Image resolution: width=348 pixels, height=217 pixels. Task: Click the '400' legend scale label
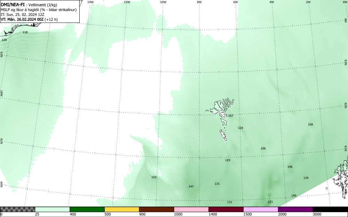(73, 214)
